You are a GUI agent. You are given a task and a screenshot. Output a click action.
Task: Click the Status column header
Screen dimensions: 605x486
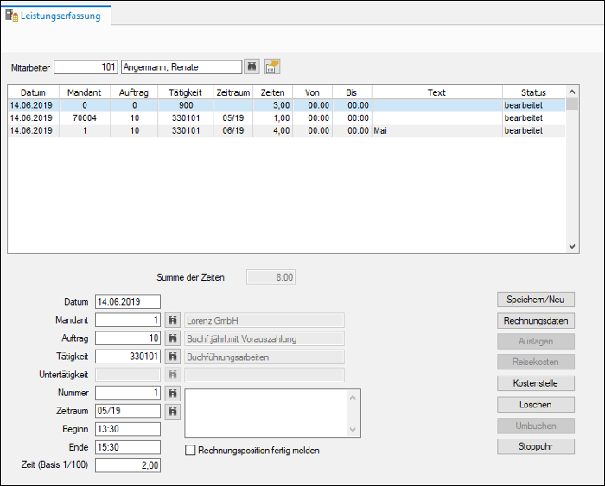pyautogui.click(x=533, y=92)
